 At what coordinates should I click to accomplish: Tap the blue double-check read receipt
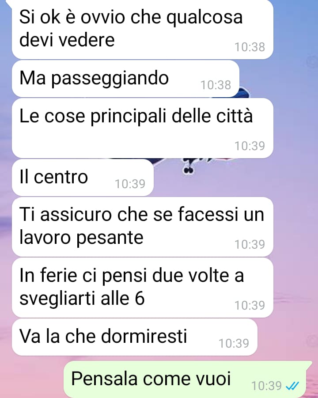pos(292,386)
